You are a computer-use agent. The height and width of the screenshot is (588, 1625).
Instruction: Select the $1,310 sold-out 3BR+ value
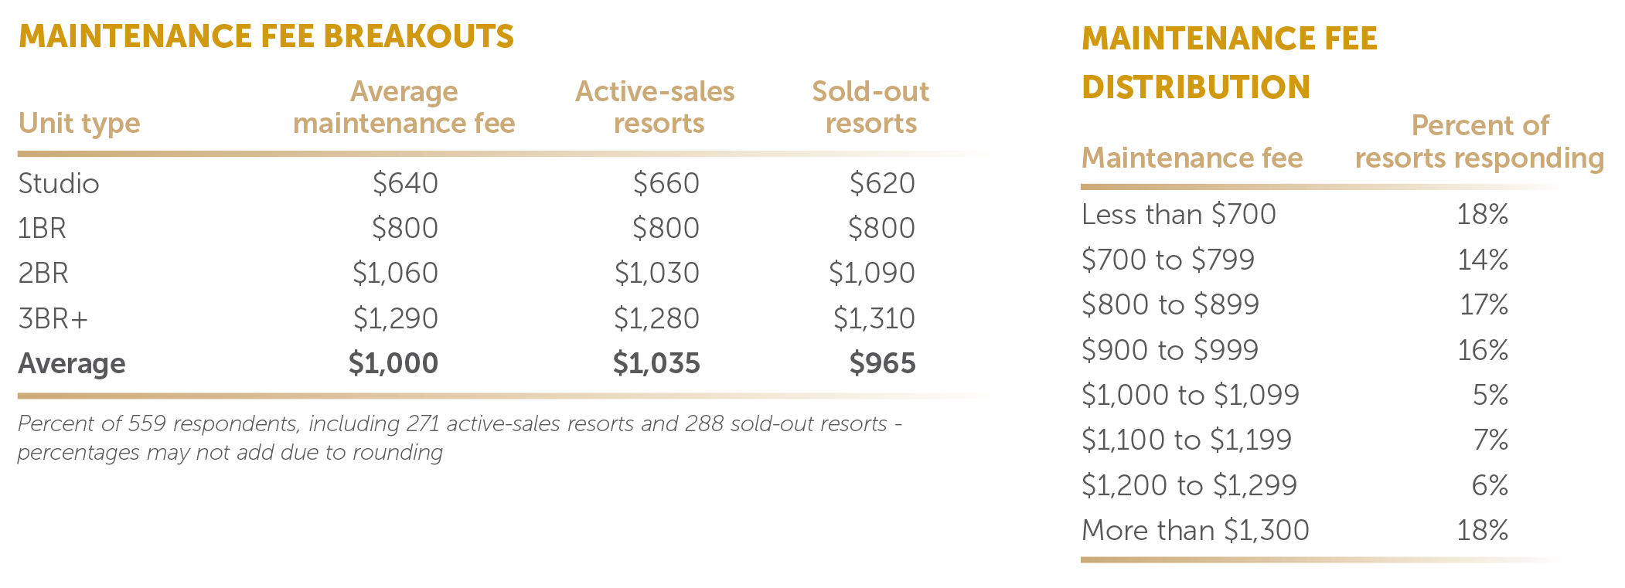(874, 318)
